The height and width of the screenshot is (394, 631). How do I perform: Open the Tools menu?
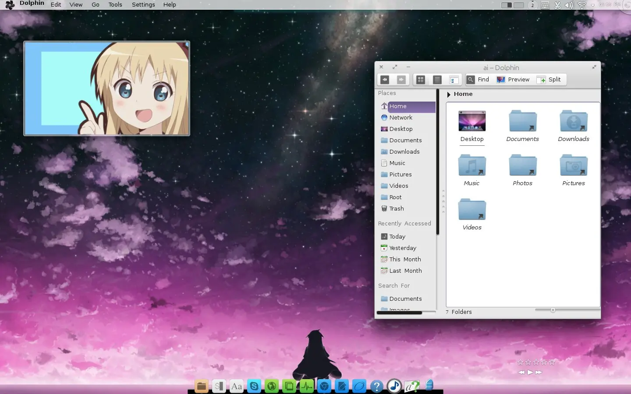[x=115, y=4]
